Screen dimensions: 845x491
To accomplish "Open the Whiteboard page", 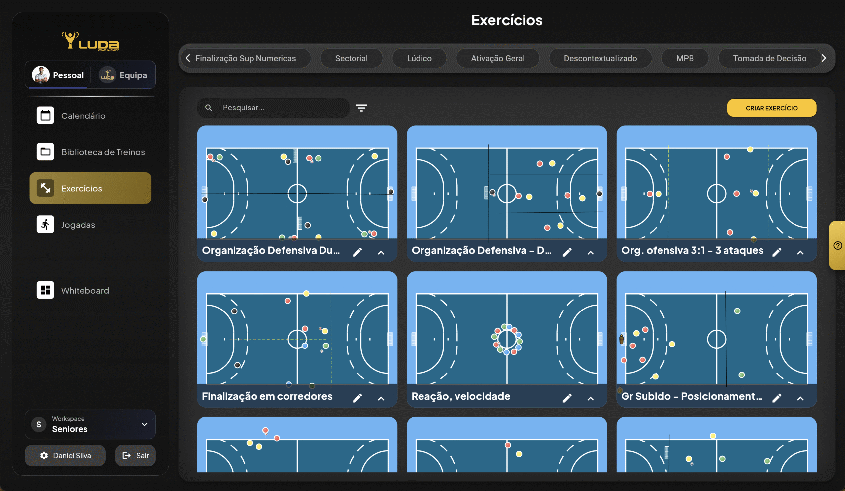I will [85, 290].
